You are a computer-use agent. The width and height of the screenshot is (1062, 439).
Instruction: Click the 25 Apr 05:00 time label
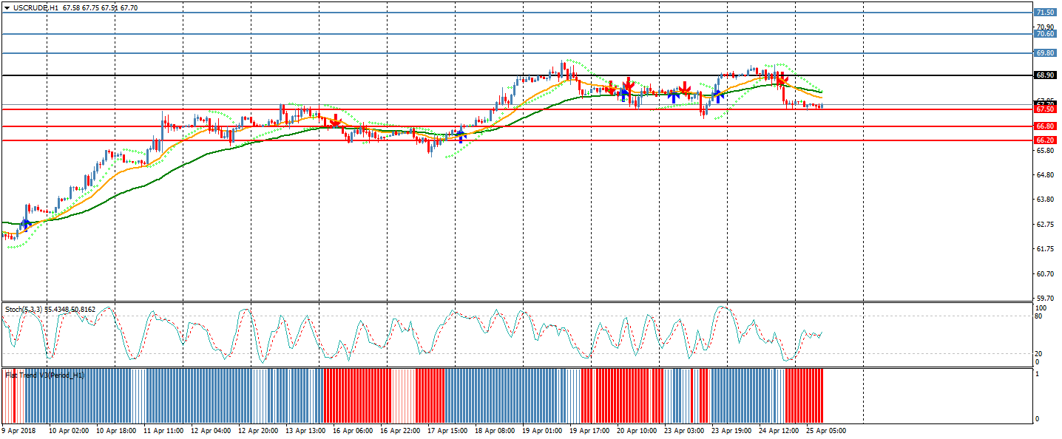pos(825,430)
